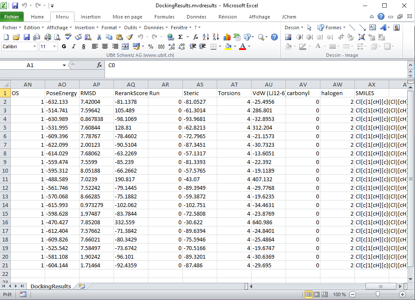Open the Formules ribbon tab
415x300 pixels.
pyautogui.click(x=164, y=17)
